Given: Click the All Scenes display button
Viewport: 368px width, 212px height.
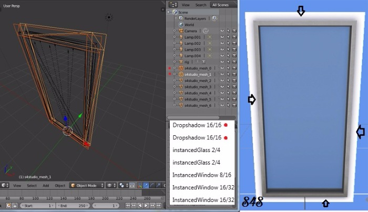Looking at the screenshot, I should 223,5.
